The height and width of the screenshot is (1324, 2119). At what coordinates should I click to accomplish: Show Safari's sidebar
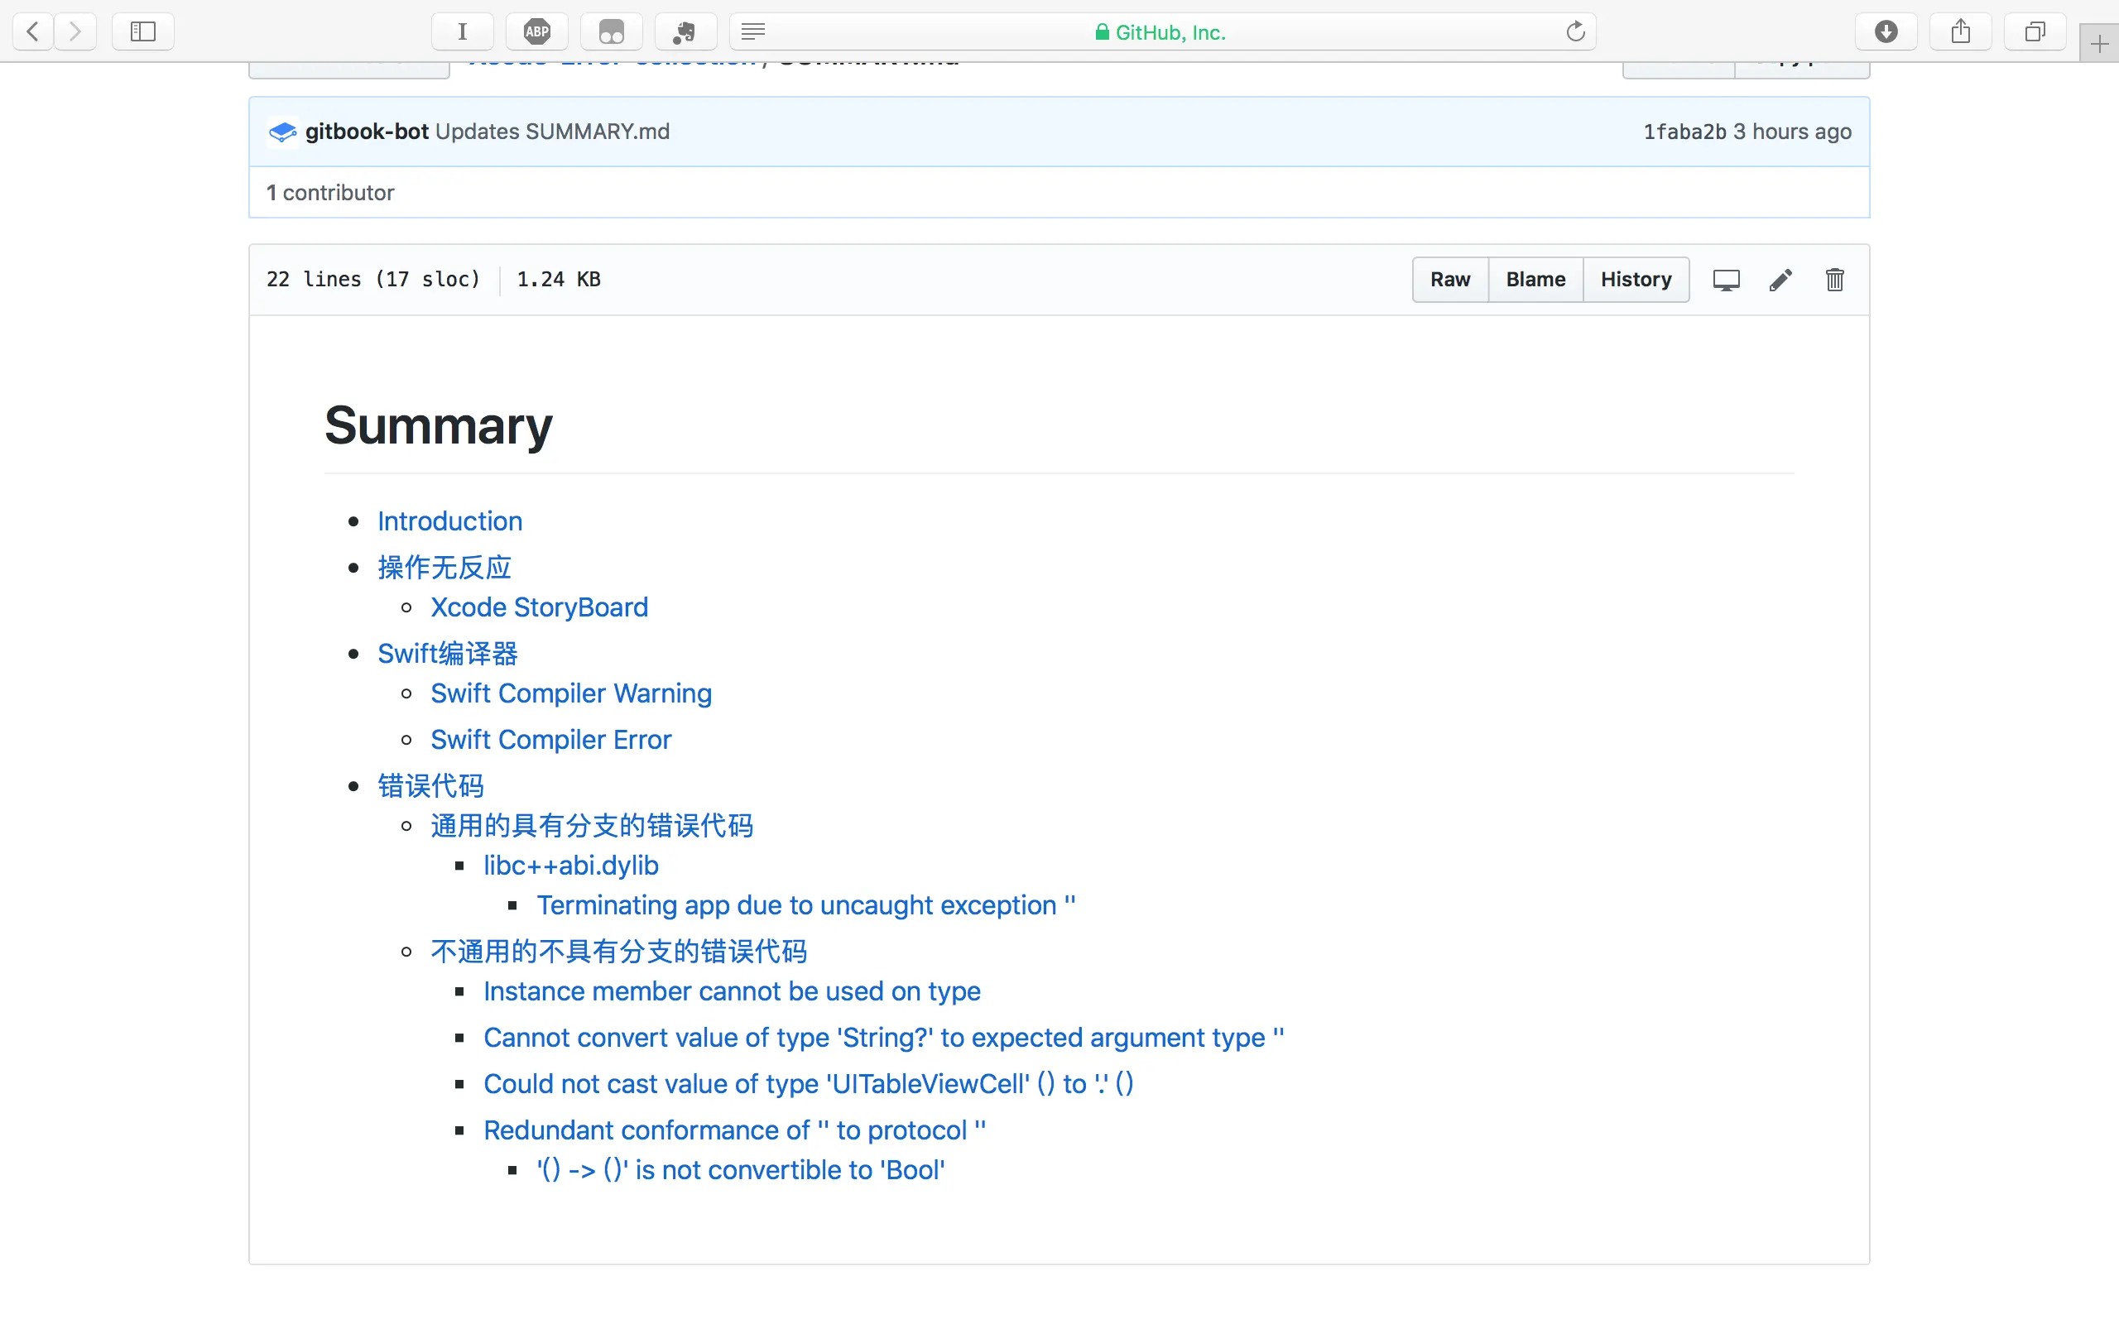click(142, 32)
